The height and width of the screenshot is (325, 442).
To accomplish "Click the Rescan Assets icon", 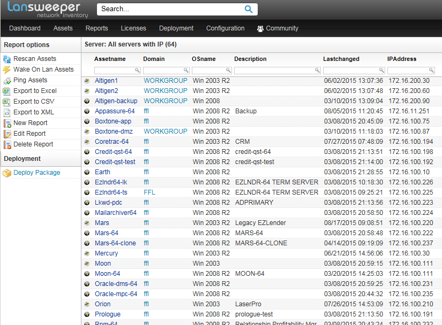I will pyautogui.click(x=7, y=59).
